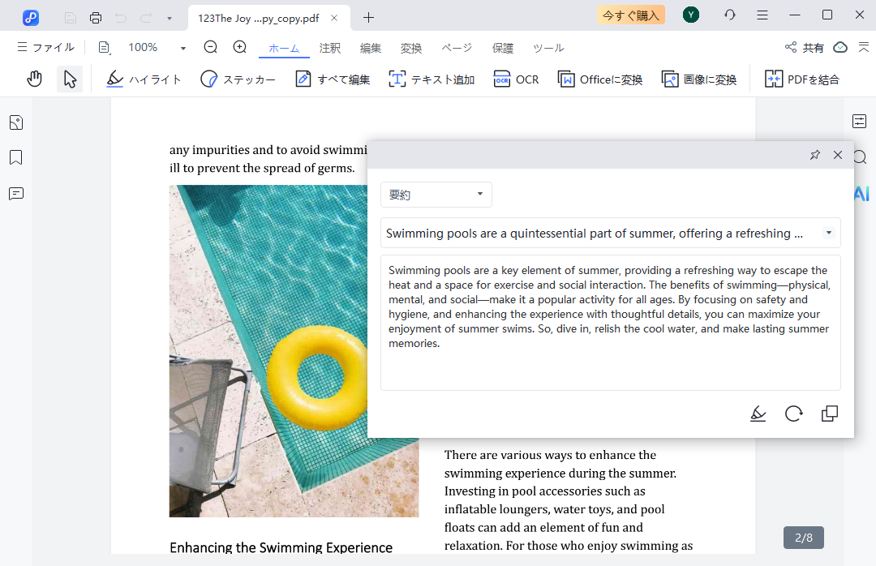Click the zoom in magnifier icon
Viewport: 876px width, 566px height.
(240, 48)
